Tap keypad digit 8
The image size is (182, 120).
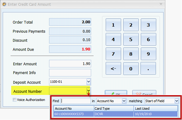click(131, 54)
